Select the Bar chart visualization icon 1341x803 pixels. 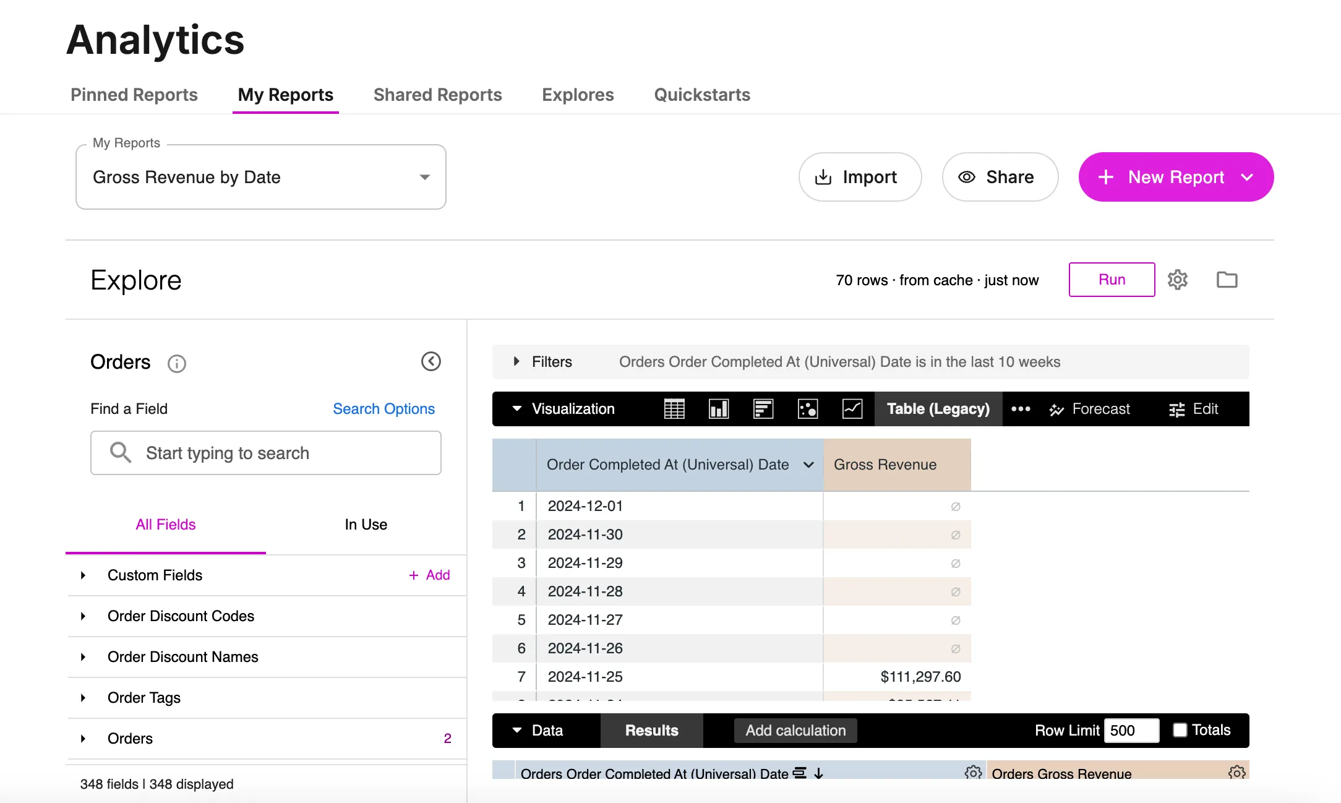[x=763, y=409]
